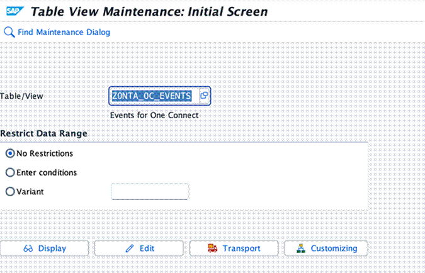Click the Restrict Data Range section header
Image resolution: width=425 pixels, height=273 pixels.
click(x=44, y=133)
